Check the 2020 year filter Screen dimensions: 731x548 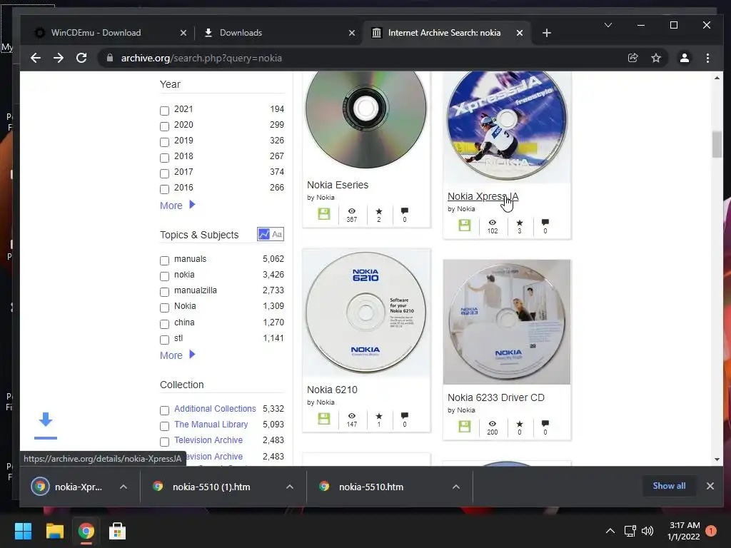[x=164, y=126]
